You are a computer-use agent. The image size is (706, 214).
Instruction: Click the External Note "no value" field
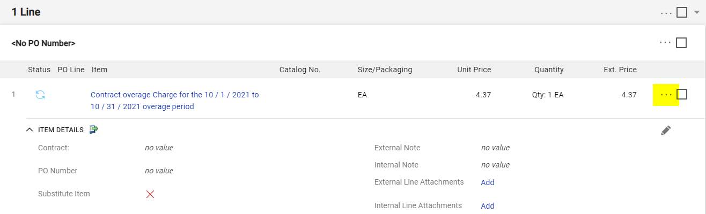[495, 148]
